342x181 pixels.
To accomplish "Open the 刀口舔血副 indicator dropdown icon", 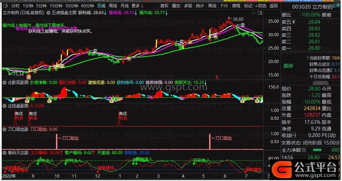I will pos(4,129).
